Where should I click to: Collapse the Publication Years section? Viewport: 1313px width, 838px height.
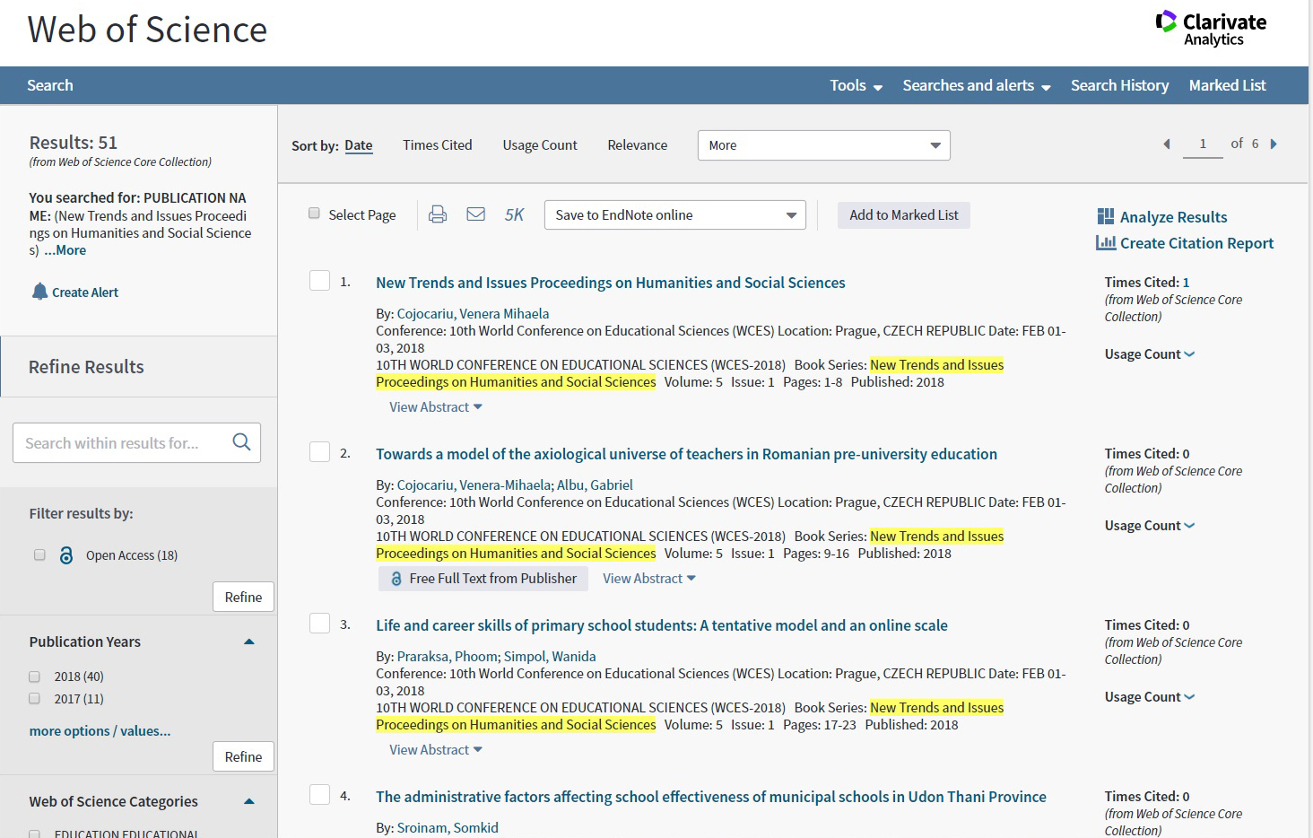(x=249, y=642)
